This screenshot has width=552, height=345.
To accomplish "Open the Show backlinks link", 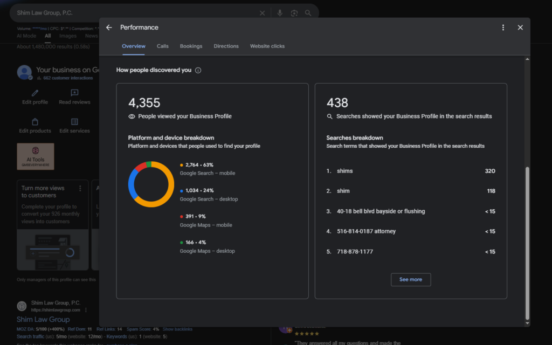I will click(x=178, y=329).
